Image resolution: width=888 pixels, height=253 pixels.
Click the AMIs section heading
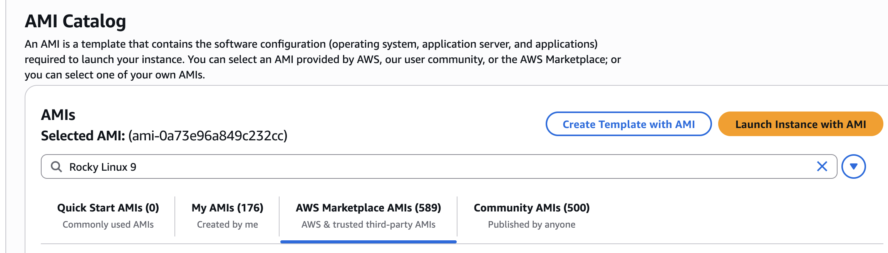pos(58,115)
